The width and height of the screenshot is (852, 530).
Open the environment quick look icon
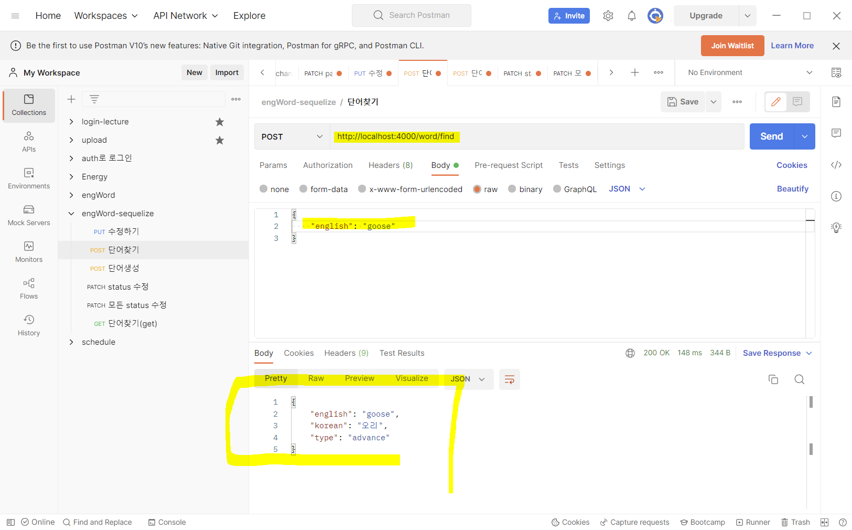tap(836, 72)
